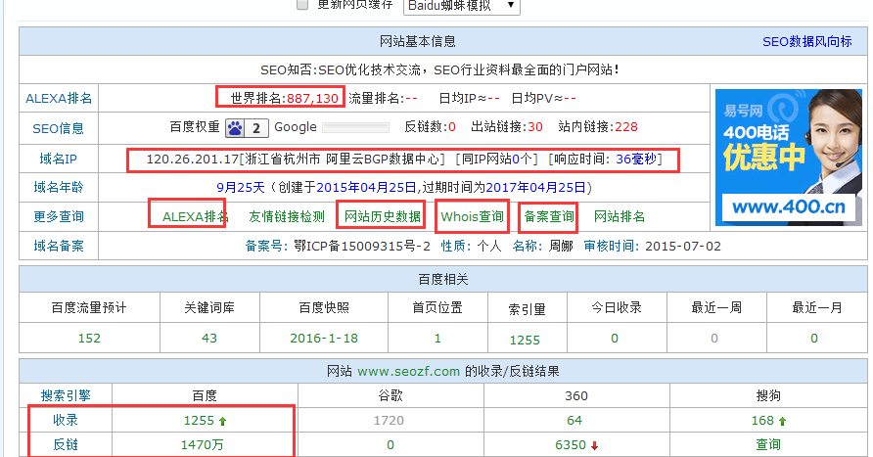873x457 pixels.
Task: Toggle the 更新网页缓存 checkbox
Action: click(302, 5)
